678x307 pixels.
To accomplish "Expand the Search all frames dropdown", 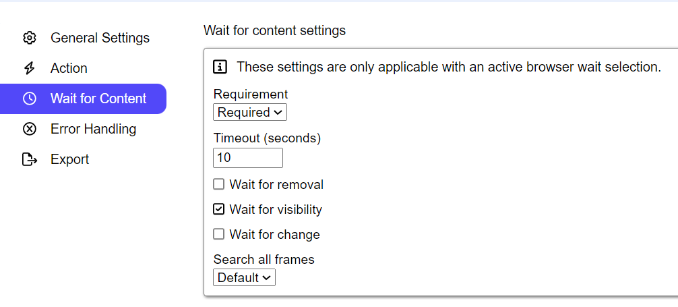I will (x=244, y=277).
